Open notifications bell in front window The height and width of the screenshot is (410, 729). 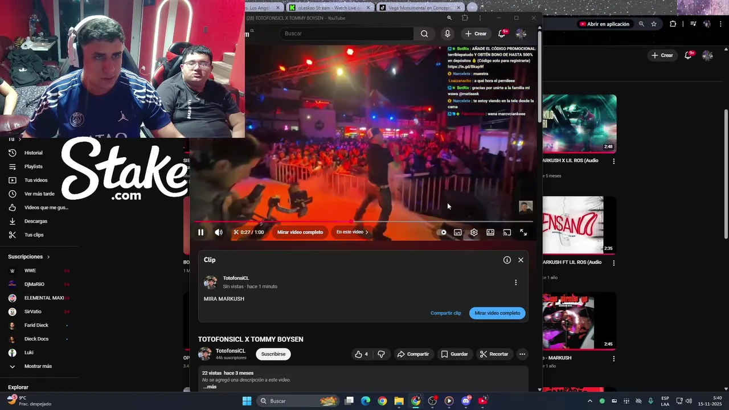[x=502, y=34]
